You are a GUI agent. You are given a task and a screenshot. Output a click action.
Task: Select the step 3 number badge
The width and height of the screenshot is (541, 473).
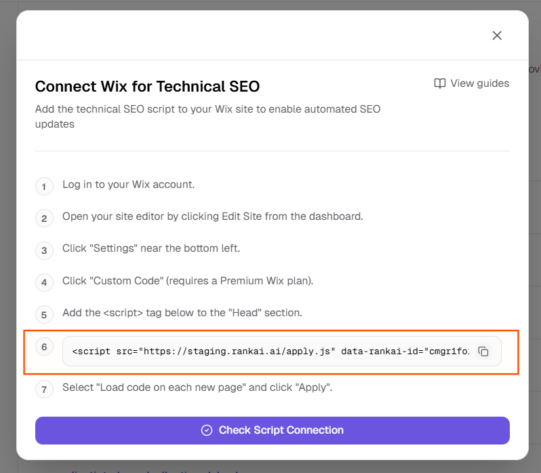pyautogui.click(x=44, y=250)
